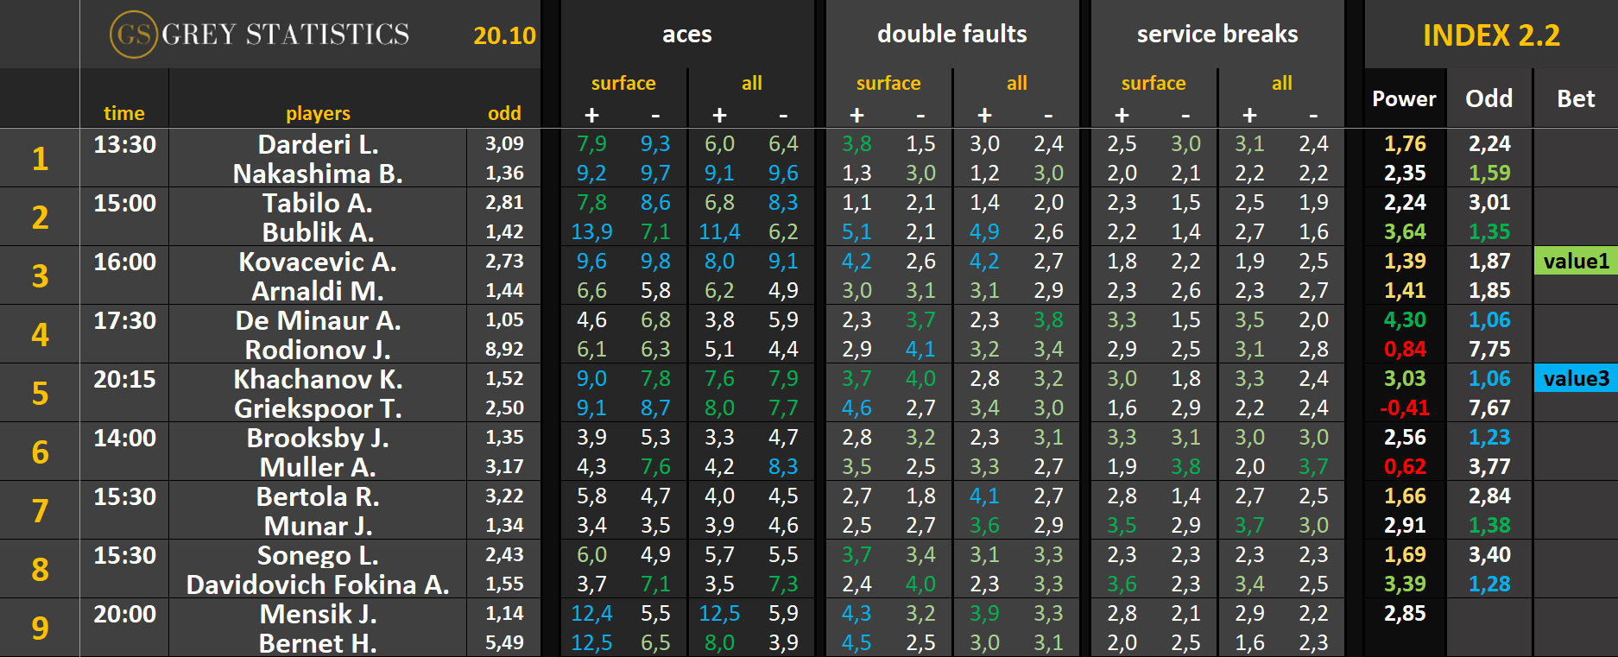Click the green value1 bet badge
This screenshot has width=1618, height=657.
point(1576,262)
